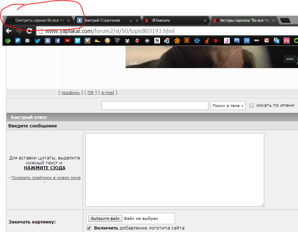Open the blue 3D bookmark icon

247,41
